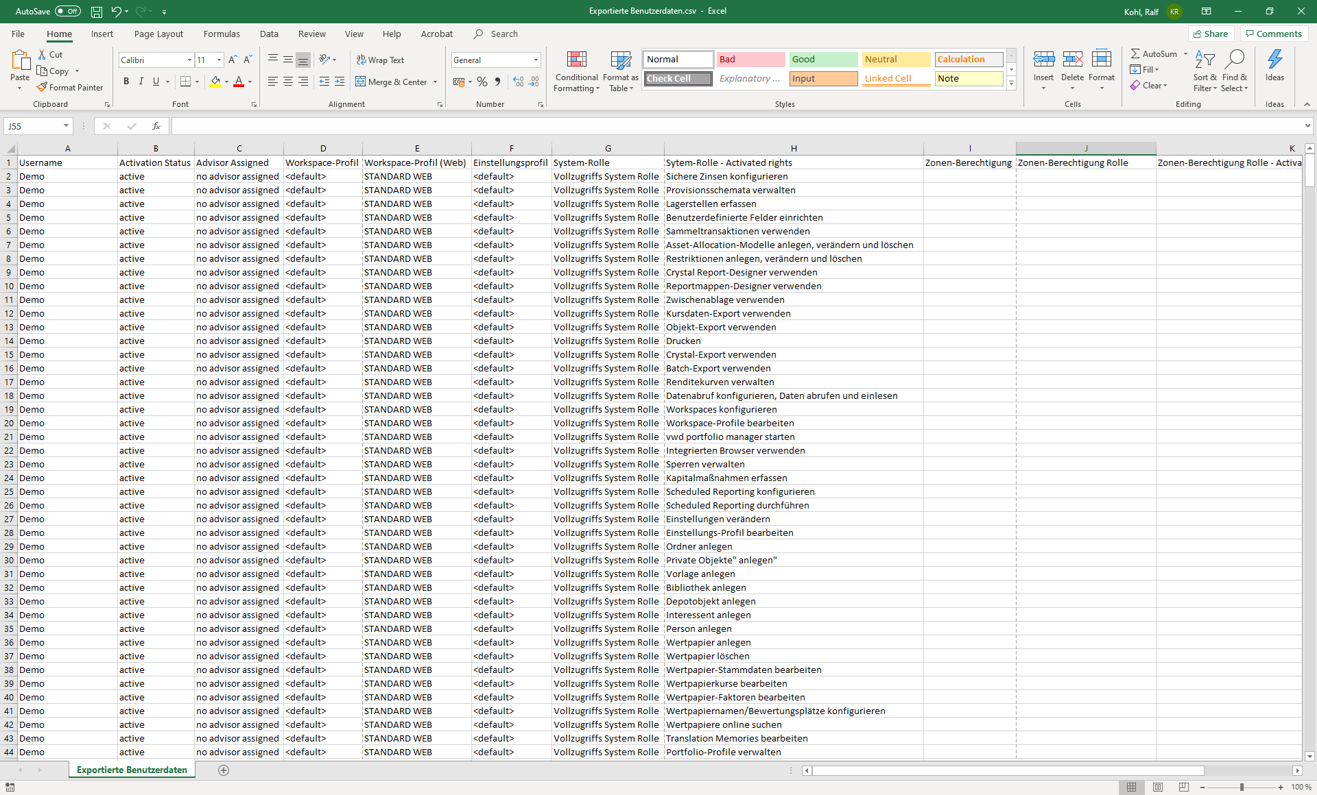Click the Merge & Center icon

361,82
